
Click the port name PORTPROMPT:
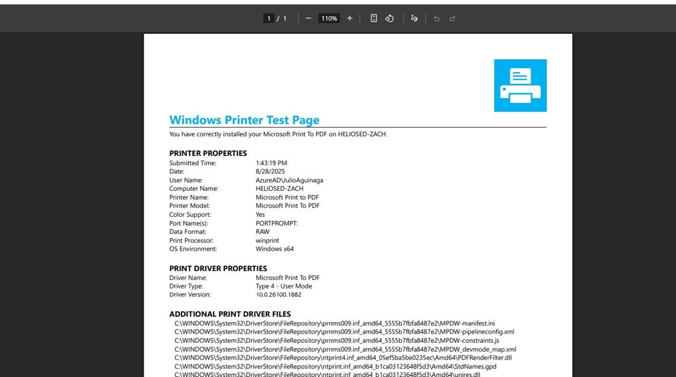277,223
